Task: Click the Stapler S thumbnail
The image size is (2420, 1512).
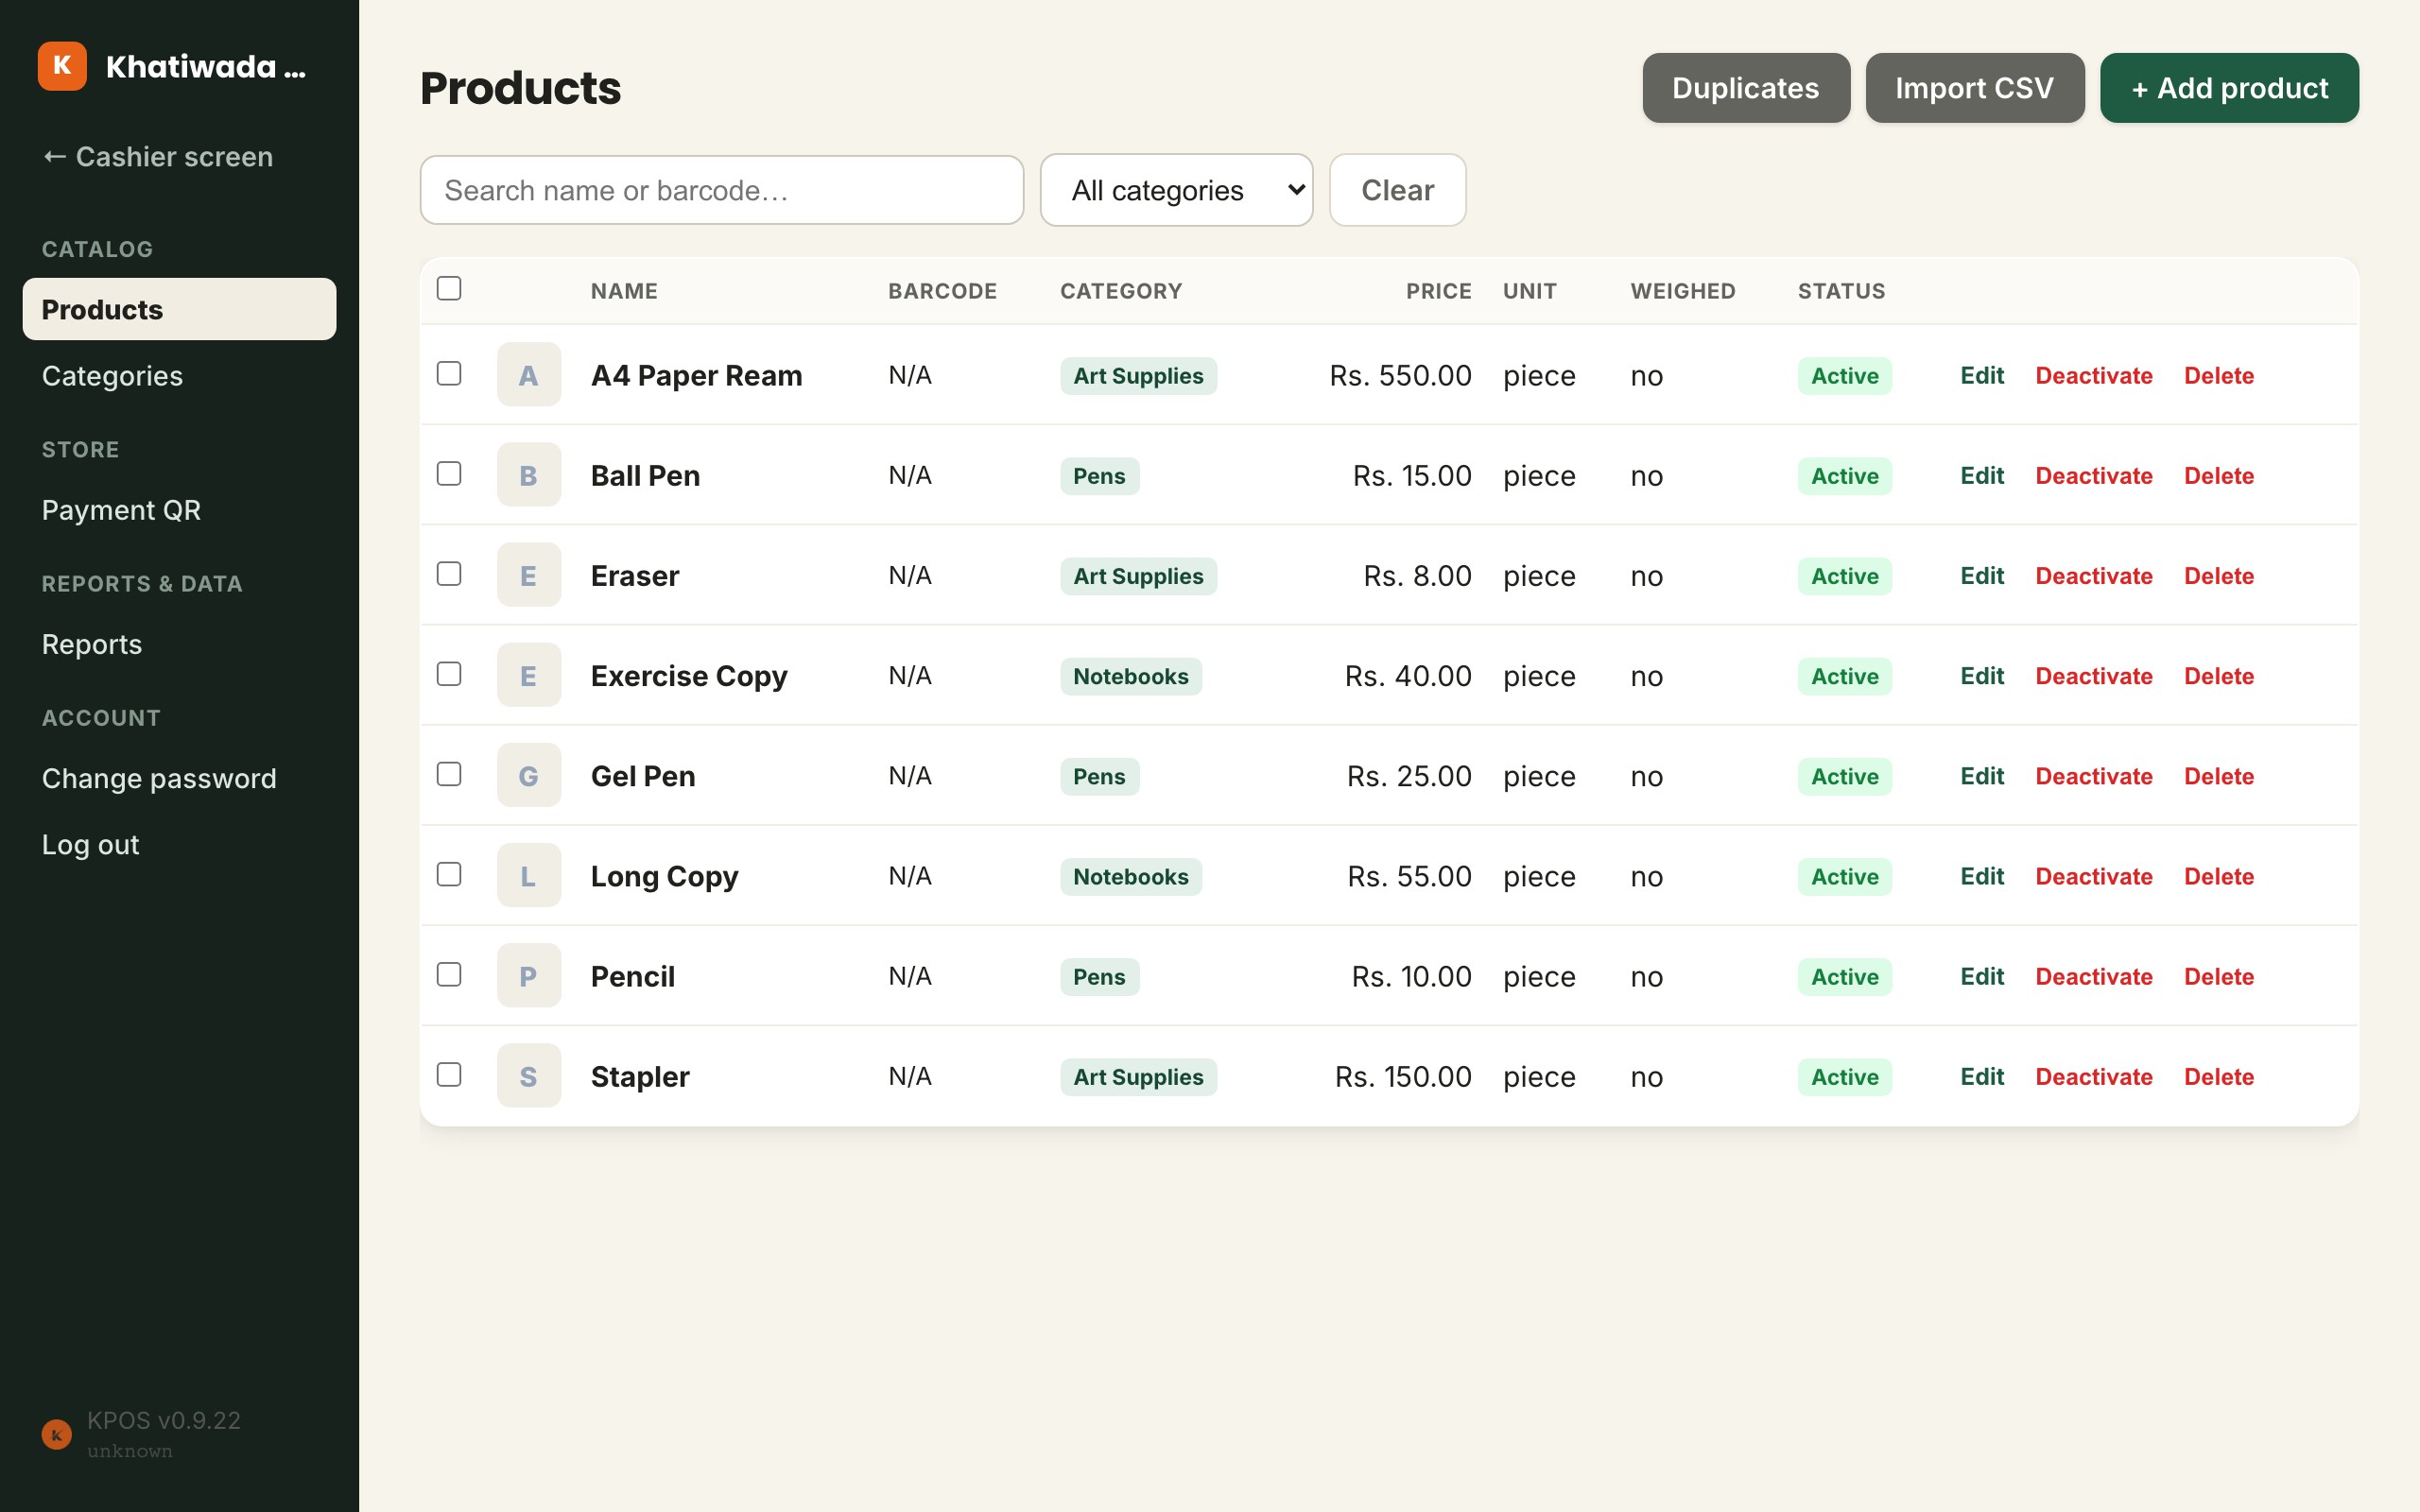Action: [x=529, y=1076]
